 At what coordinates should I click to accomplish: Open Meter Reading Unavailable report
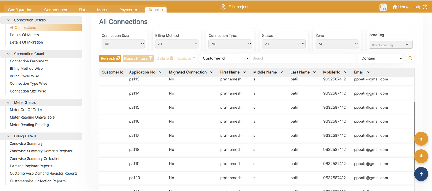[32, 117]
